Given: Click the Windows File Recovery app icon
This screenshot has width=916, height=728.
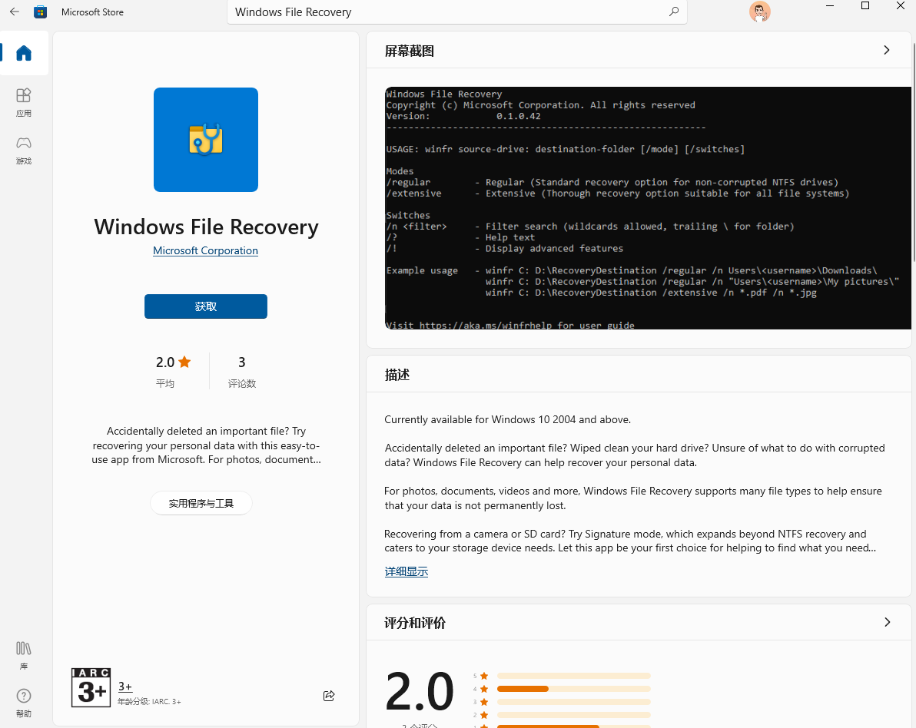Looking at the screenshot, I should tap(206, 140).
